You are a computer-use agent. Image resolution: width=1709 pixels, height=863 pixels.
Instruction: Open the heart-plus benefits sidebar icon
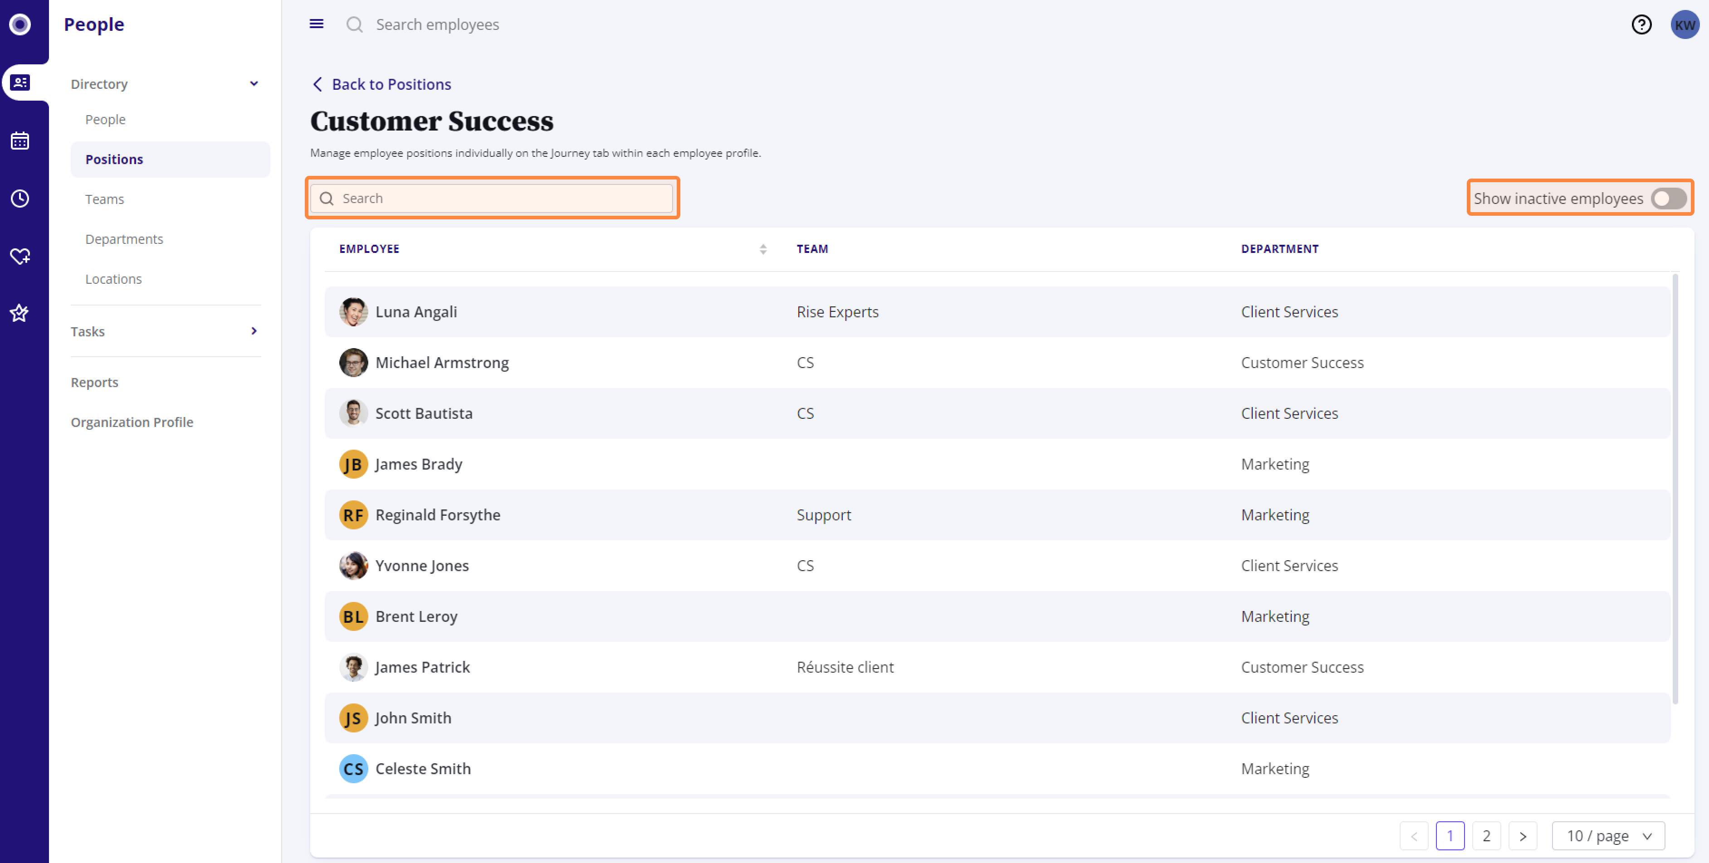(20, 256)
